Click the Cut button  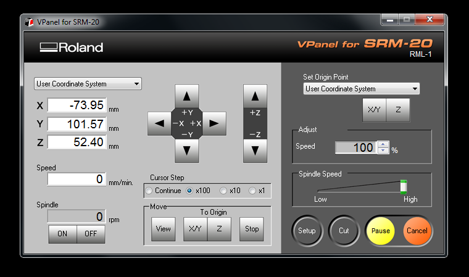click(x=344, y=231)
